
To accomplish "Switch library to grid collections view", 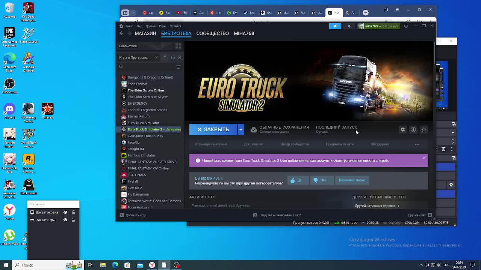I will point(178,46).
